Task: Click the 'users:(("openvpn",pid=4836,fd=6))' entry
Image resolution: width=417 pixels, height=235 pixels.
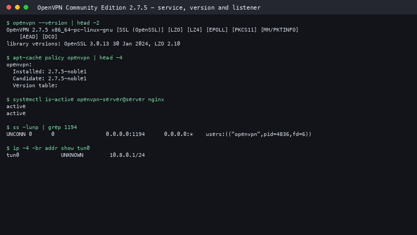Action: pyautogui.click(x=259, y=134)
